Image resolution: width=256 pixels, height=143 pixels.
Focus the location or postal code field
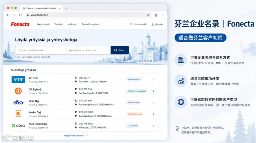(88, 50)
